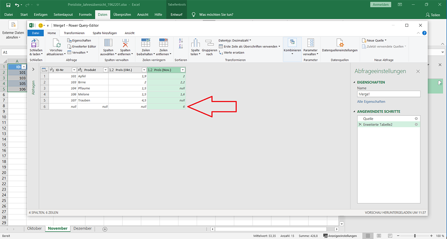The height and width of the screenshot is (239, 447).
Task: Open the Produkt column filter dropdown
Action: (x=105, y=70)
